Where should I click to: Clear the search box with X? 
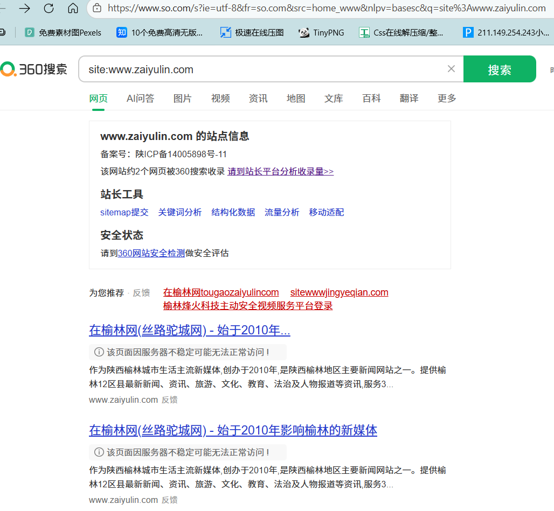pos(451,69)
